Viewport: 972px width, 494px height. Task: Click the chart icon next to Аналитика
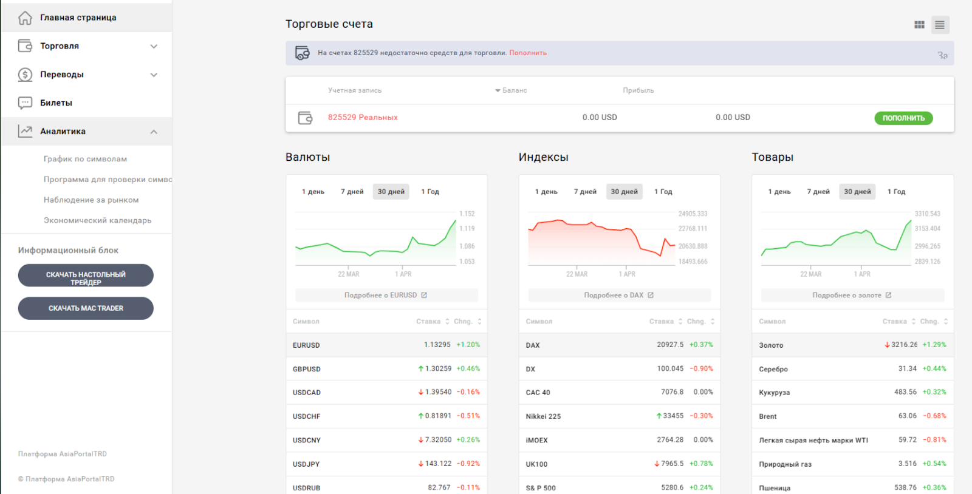[25, 131]
